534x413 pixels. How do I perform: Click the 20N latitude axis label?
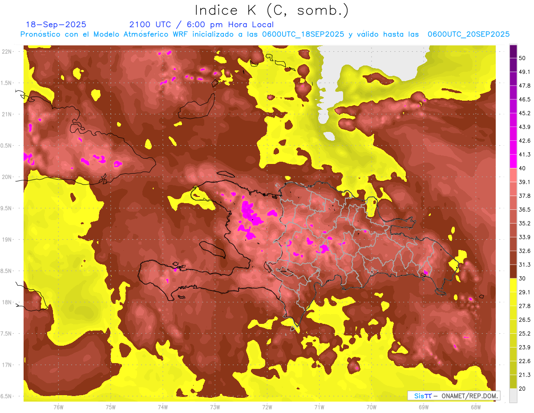tap(8, 177)
